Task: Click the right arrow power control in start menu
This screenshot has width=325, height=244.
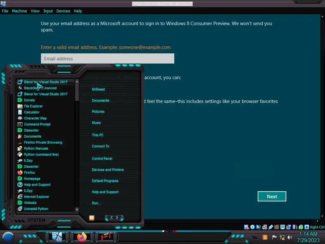Action: click(117, 217)
